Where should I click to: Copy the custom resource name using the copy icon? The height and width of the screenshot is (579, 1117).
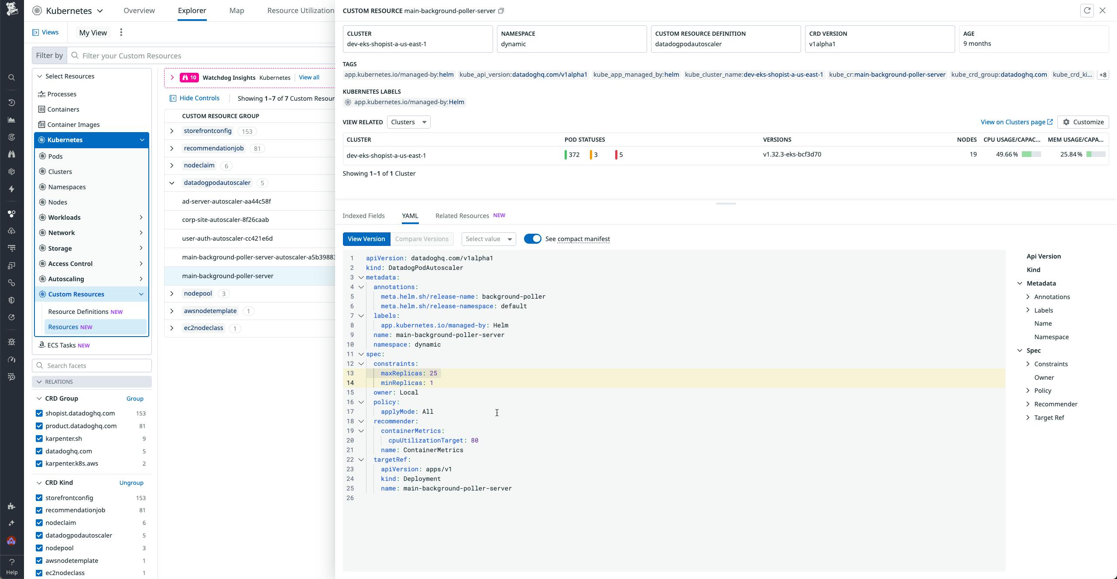[x=501, y=10]
